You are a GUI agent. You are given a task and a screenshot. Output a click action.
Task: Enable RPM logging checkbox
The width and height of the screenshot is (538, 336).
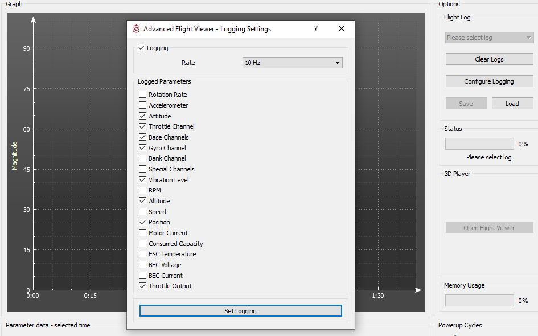coord(143,190)
